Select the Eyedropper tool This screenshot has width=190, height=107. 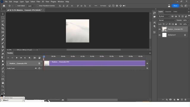[3, 36]
